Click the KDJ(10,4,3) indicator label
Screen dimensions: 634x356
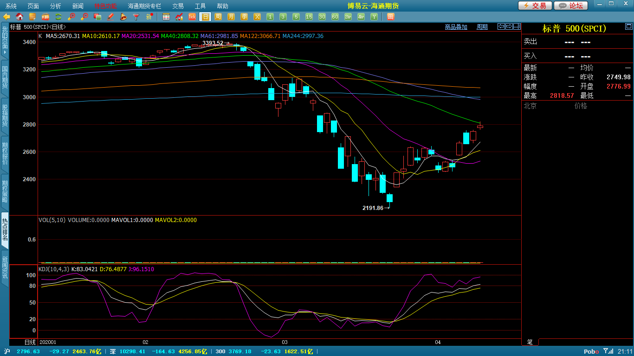(x=54, y=269)
